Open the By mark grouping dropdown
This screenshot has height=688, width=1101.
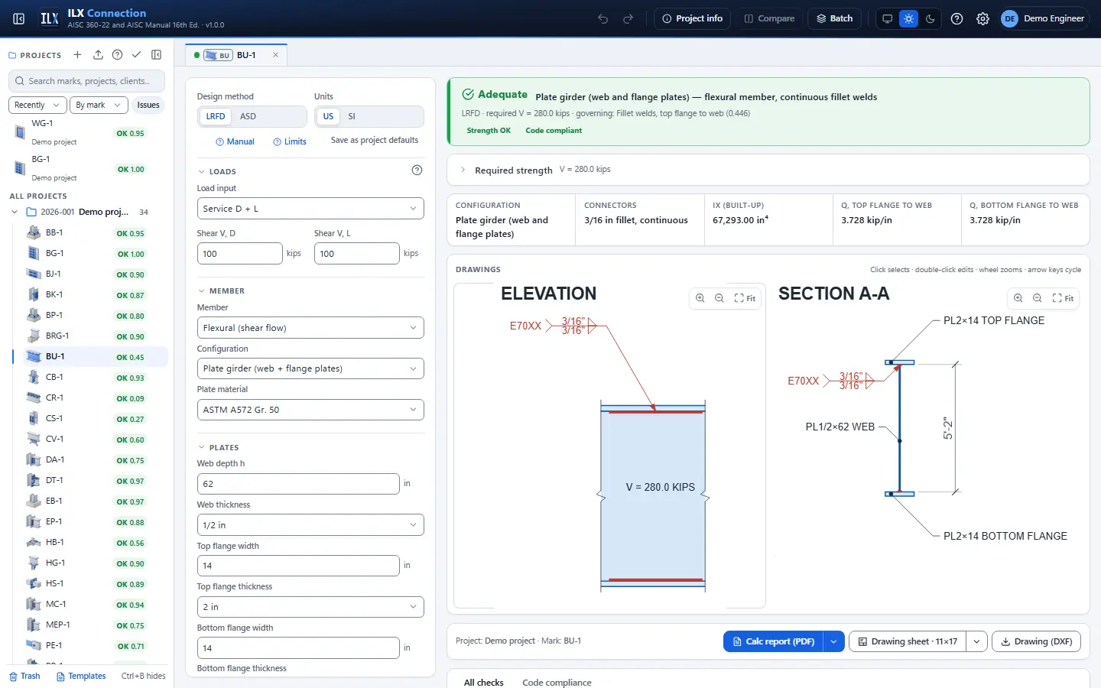coord(97,105)
